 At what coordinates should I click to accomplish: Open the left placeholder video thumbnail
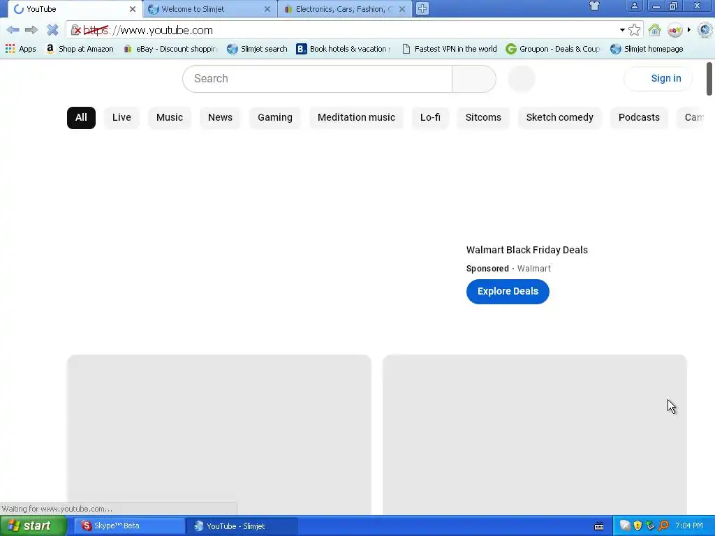[x=219, y=434]
